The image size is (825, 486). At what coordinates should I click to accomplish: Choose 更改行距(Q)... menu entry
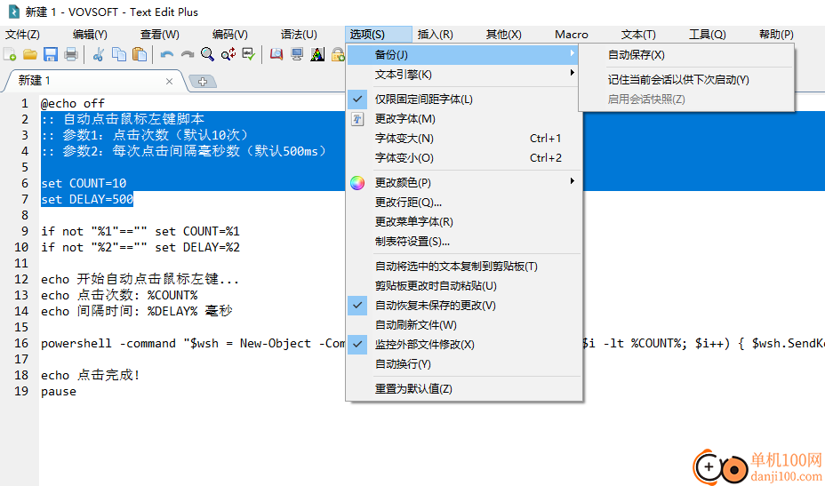464,203
